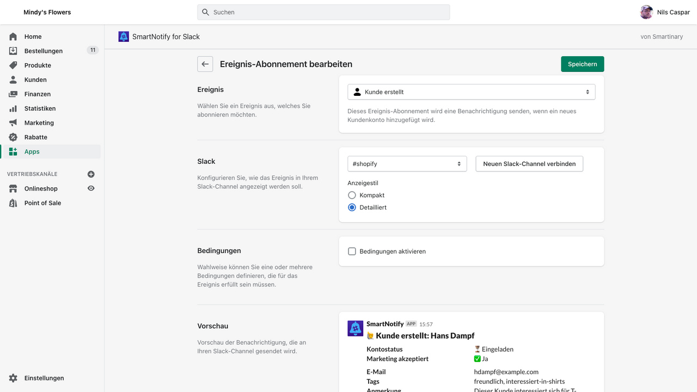Viewport: 697px width, 392px height.
Task: Click the hdampf@example.com email in preview
Action: pos(506,372)
